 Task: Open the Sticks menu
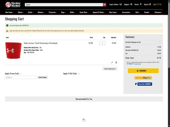pos(31,12)
